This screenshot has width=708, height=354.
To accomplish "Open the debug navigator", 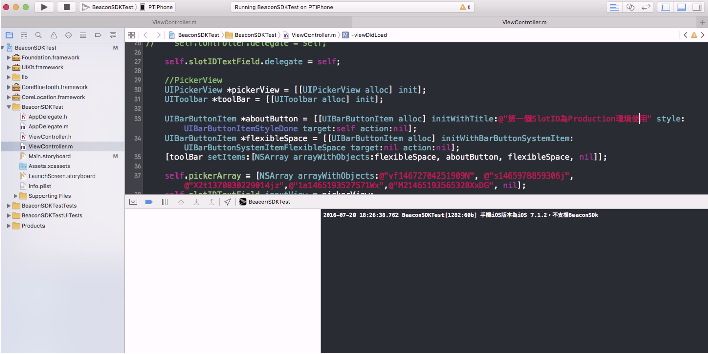I will click(x=83, y=35).
